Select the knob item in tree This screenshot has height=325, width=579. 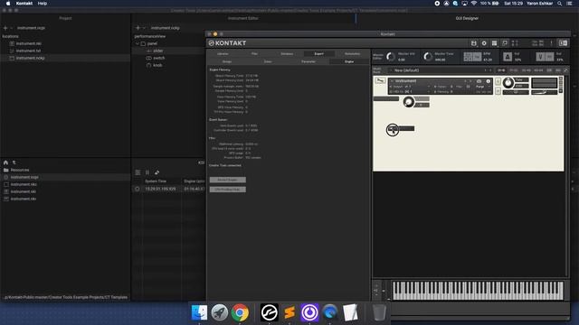click(157, 65)
